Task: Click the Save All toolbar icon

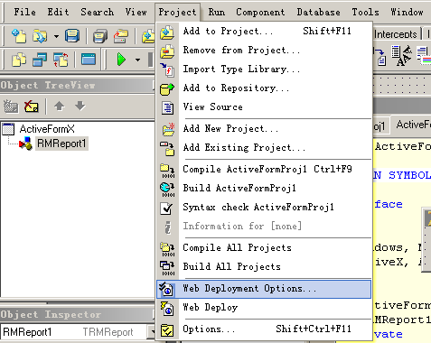Action: [x=100, y=36]
